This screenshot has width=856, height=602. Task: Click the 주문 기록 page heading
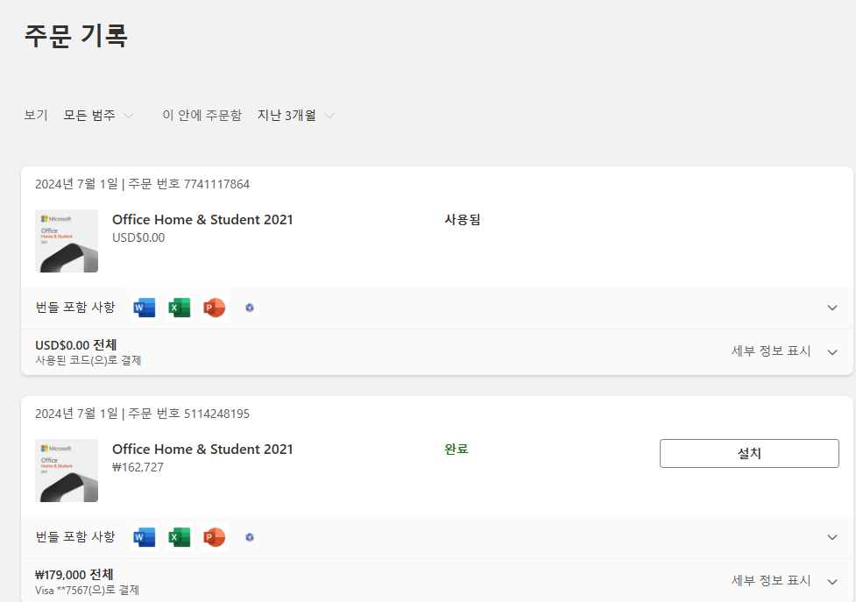[x=76, y=36]
